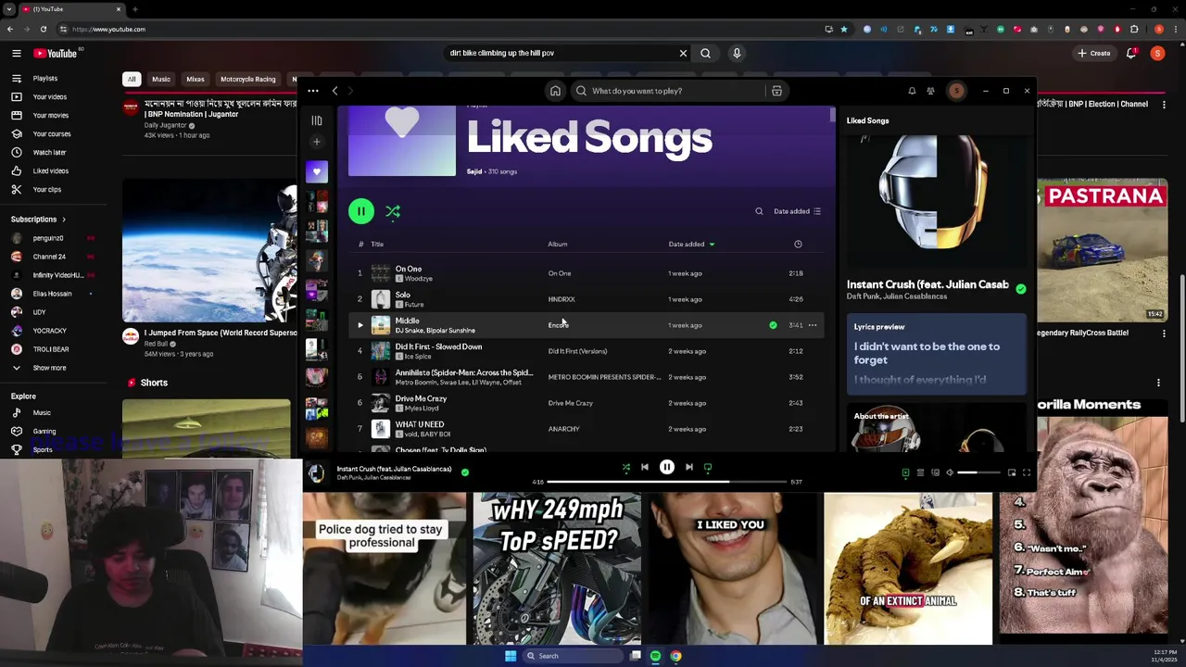The height and width of the screenshot is (667, 1186).
Task: Open the YouTube hamburger guide menu
Action: click(x=16, y=54)
